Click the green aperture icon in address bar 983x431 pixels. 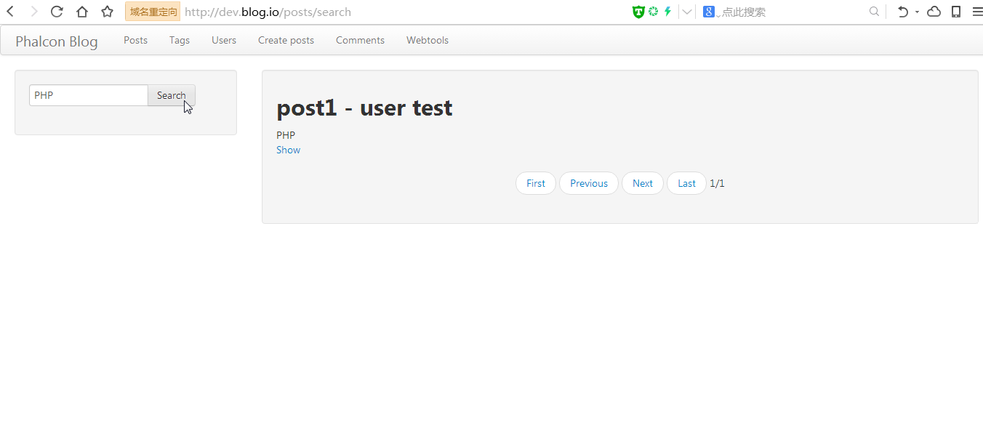click(653, 12)
